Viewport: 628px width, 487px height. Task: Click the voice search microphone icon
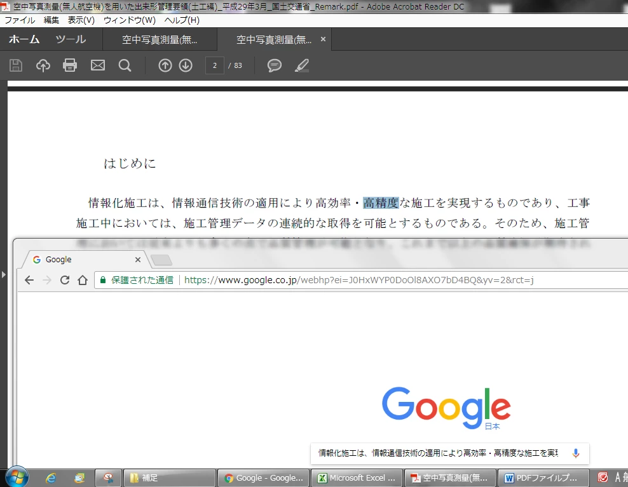click(x=575, y=453)
